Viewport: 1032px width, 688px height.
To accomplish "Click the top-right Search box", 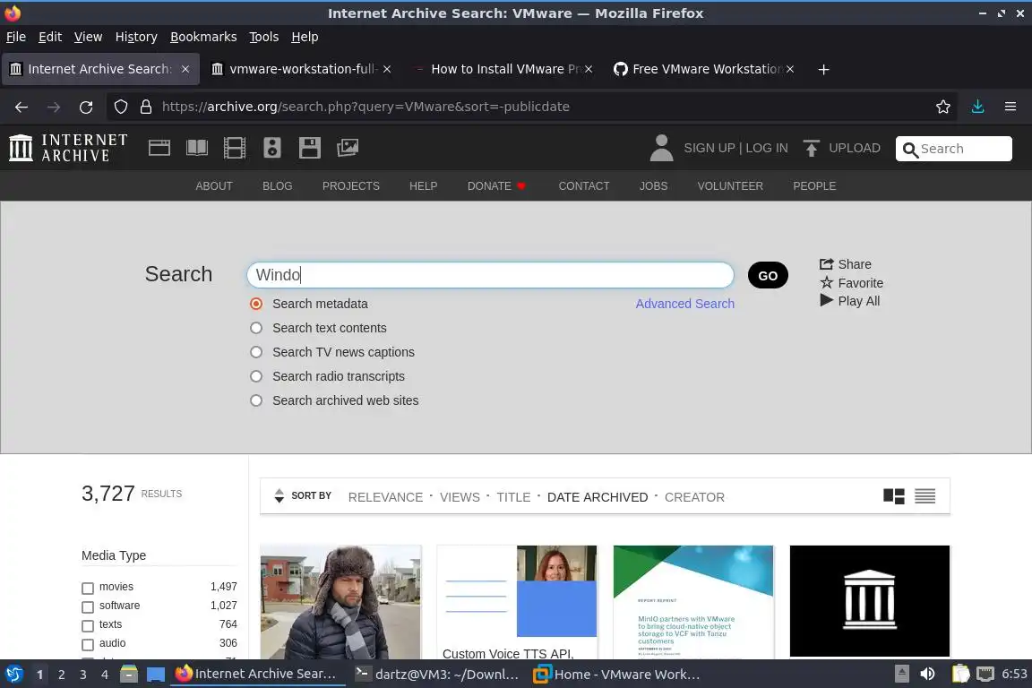I will [x=954, y=149].
